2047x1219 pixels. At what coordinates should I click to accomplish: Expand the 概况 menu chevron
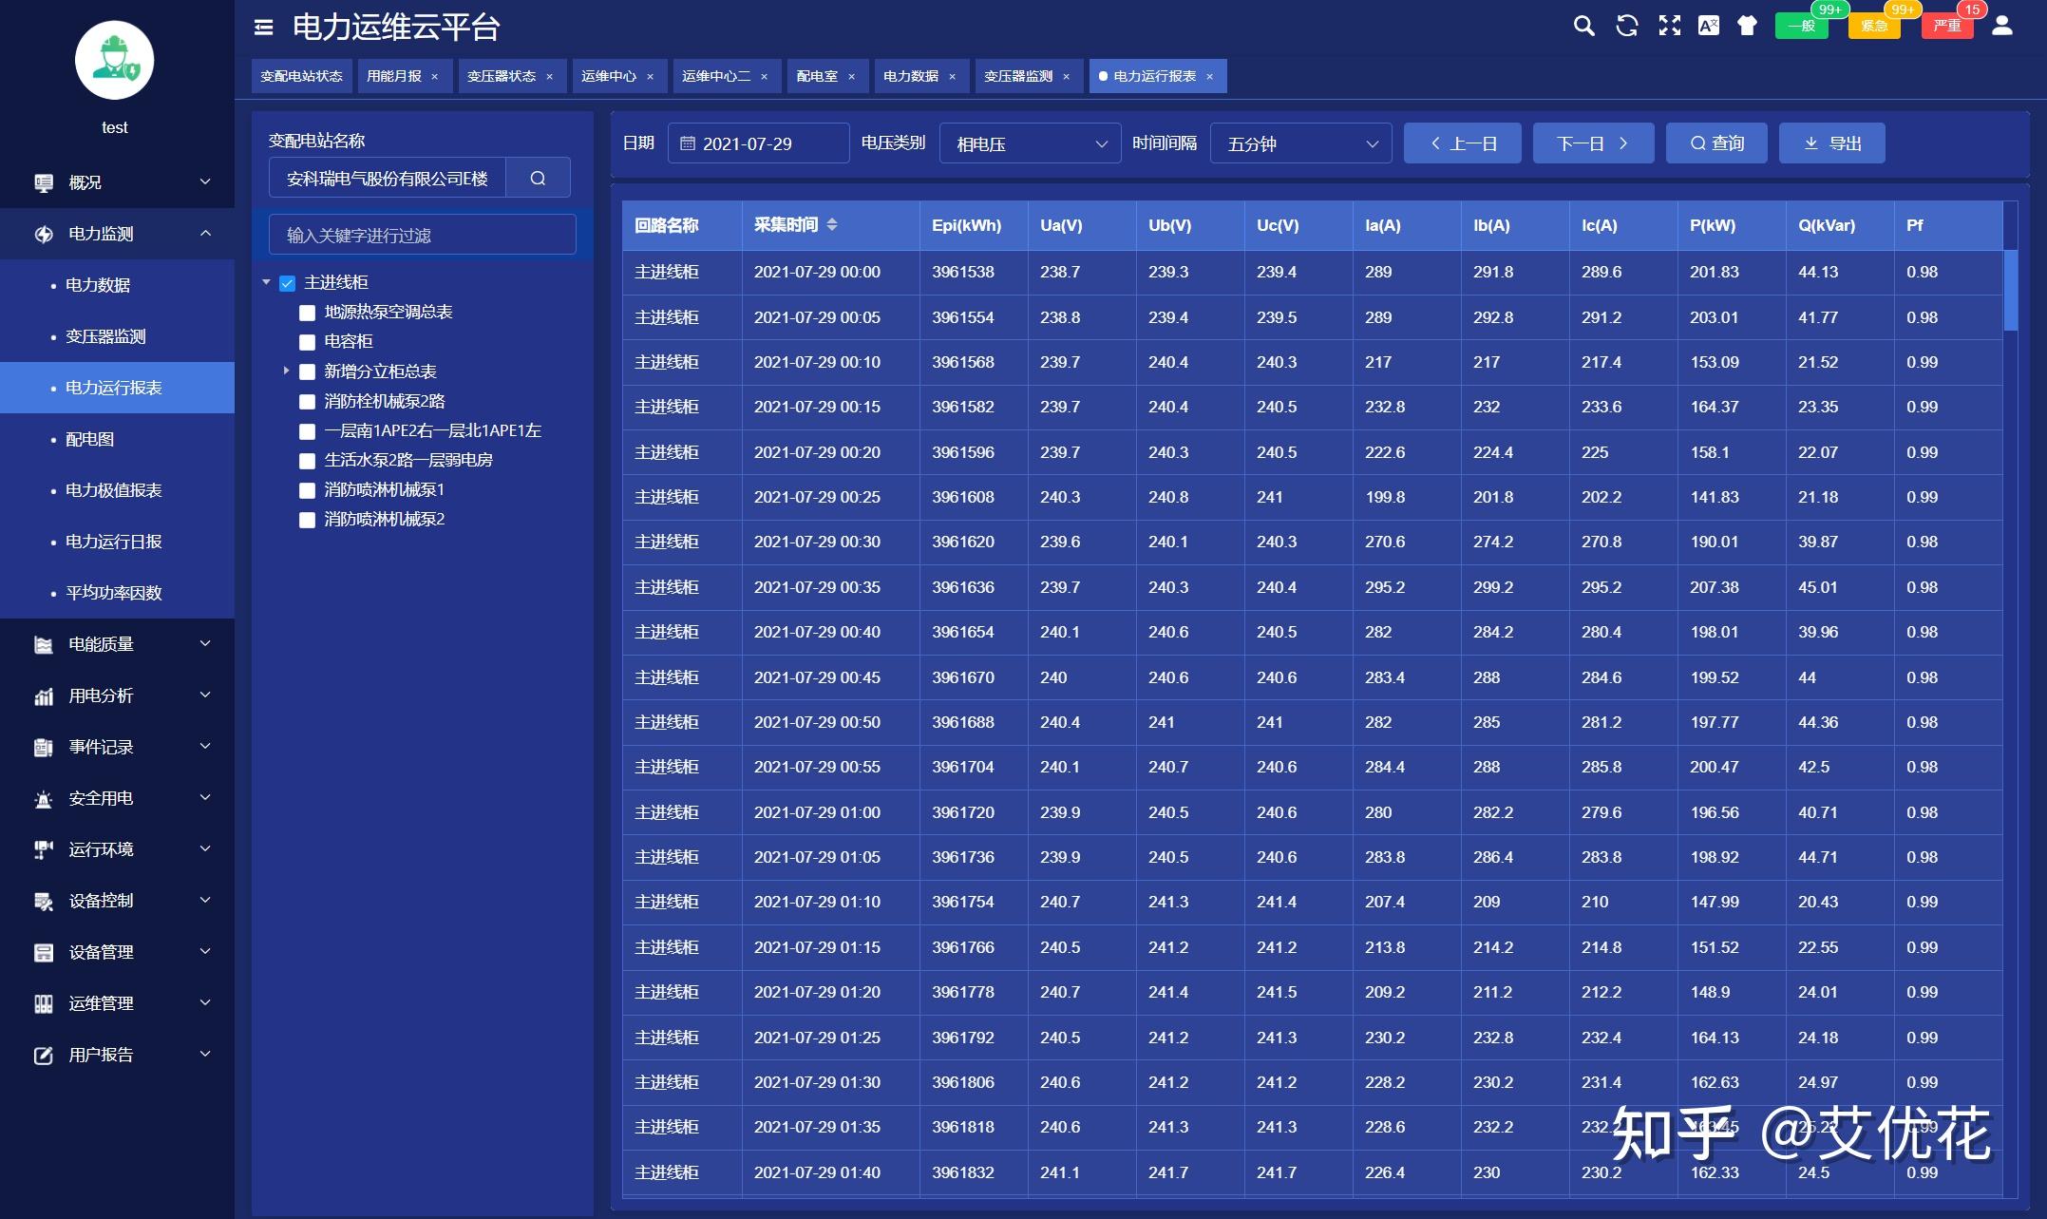tap(205, 181)
